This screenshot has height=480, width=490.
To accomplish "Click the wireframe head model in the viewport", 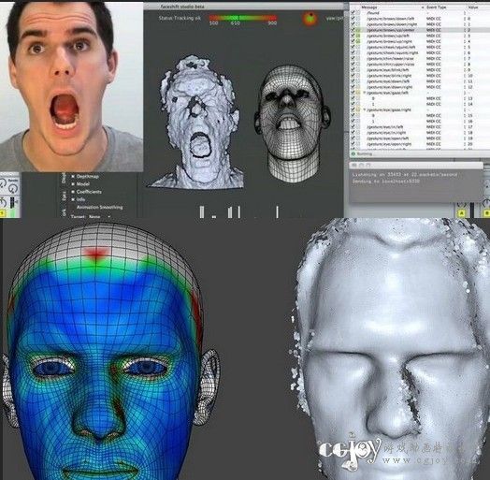I will pyautogui.click(x=292, y=124).
